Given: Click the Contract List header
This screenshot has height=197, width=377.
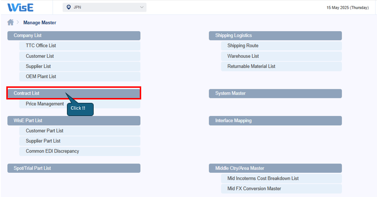Looking at the screenshot, I should (74, 93).
